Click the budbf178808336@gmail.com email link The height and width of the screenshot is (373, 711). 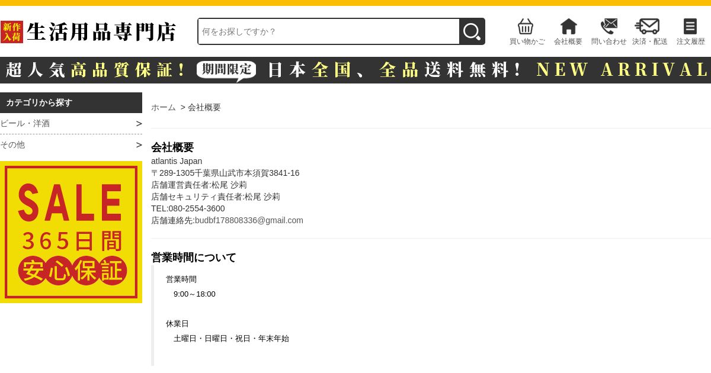[249, 220]
